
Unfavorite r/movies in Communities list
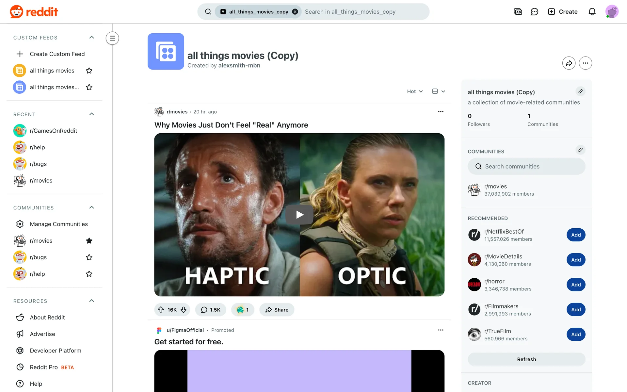click(x=89, y=241)
